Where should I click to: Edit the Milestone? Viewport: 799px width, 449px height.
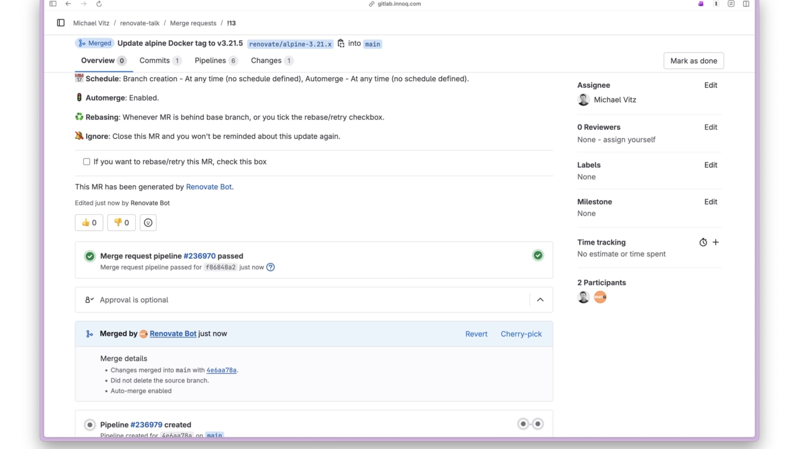point(711,202)
